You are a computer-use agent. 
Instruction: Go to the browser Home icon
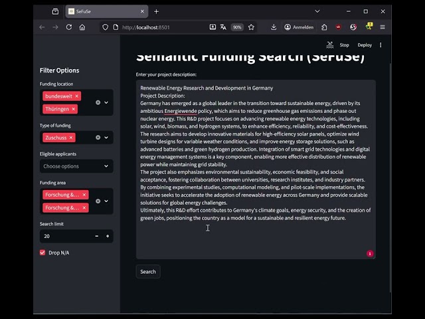point(82,27)
